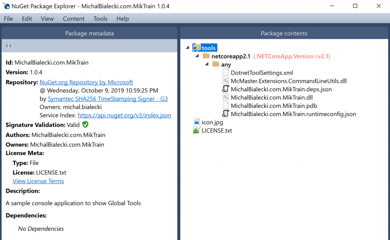Viewport: 390px width, 240px height.
Task: Open NuGet.org Repository by Microsoft link
Action: pyautogui.click(x=86, y=82)
